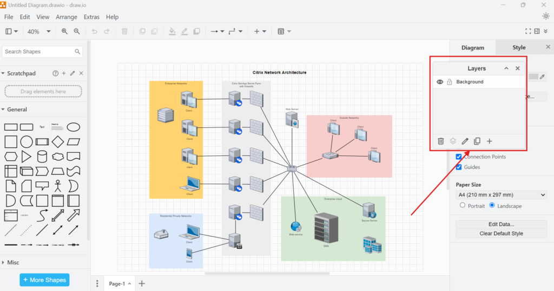This screenshot has width=554, height=291.
Task: Open the Arrange menu
Action: coord(67,17)
